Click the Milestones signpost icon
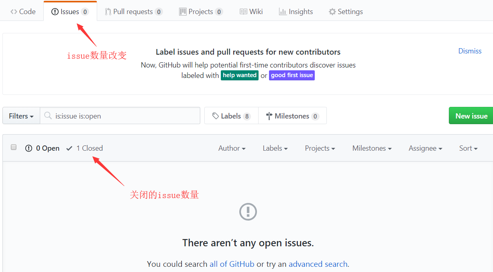The height and width of the screenshot is (272, 493). click(268, 116)
